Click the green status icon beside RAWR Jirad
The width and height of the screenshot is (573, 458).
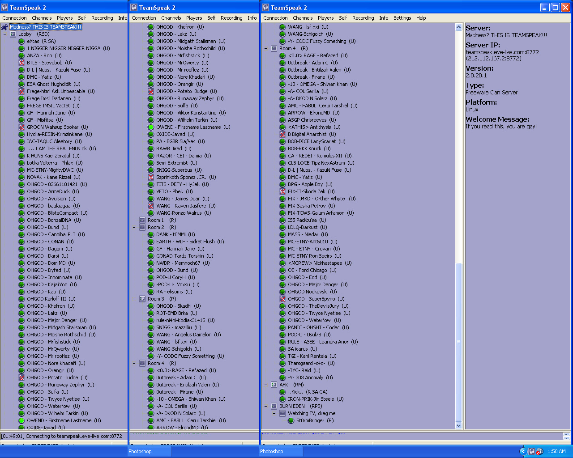click(151, 148)
